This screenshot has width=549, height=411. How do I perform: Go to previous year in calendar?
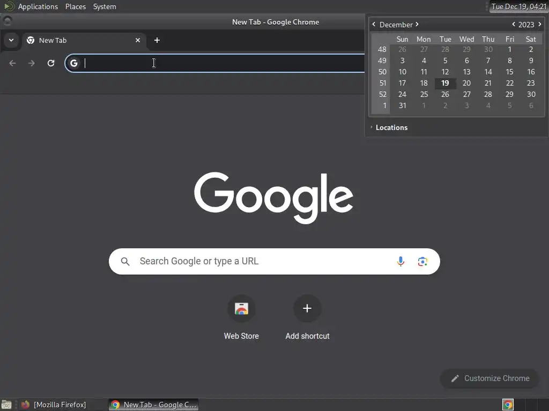click(514, 24)
